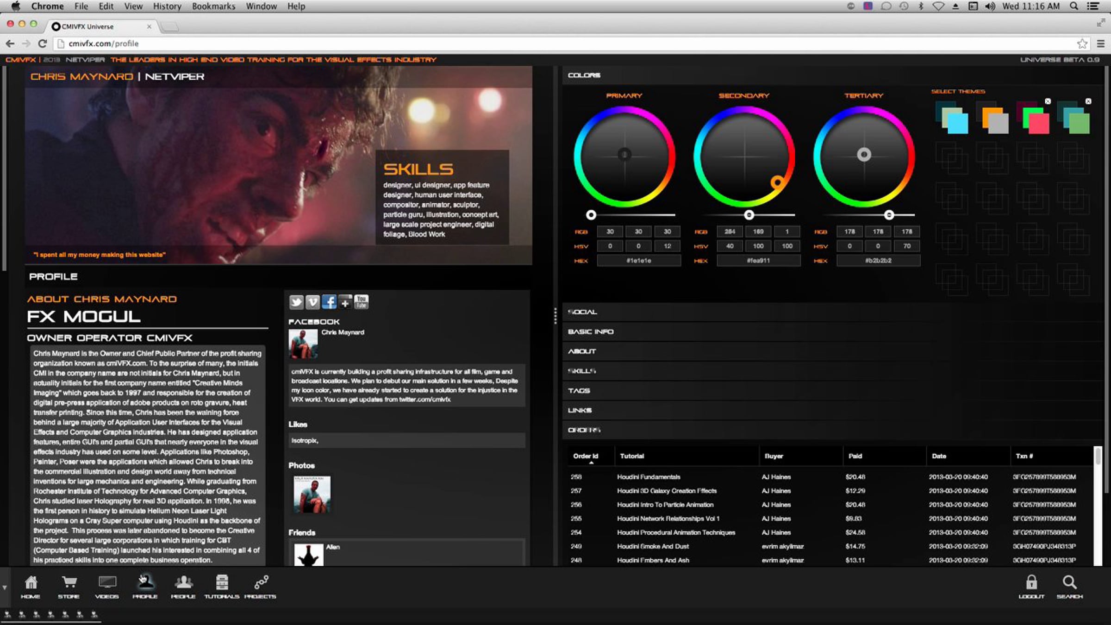The height and width of the screenshot is (625, 1111).
Task: Click the Primary HEX value field
Action: point(639,261)
